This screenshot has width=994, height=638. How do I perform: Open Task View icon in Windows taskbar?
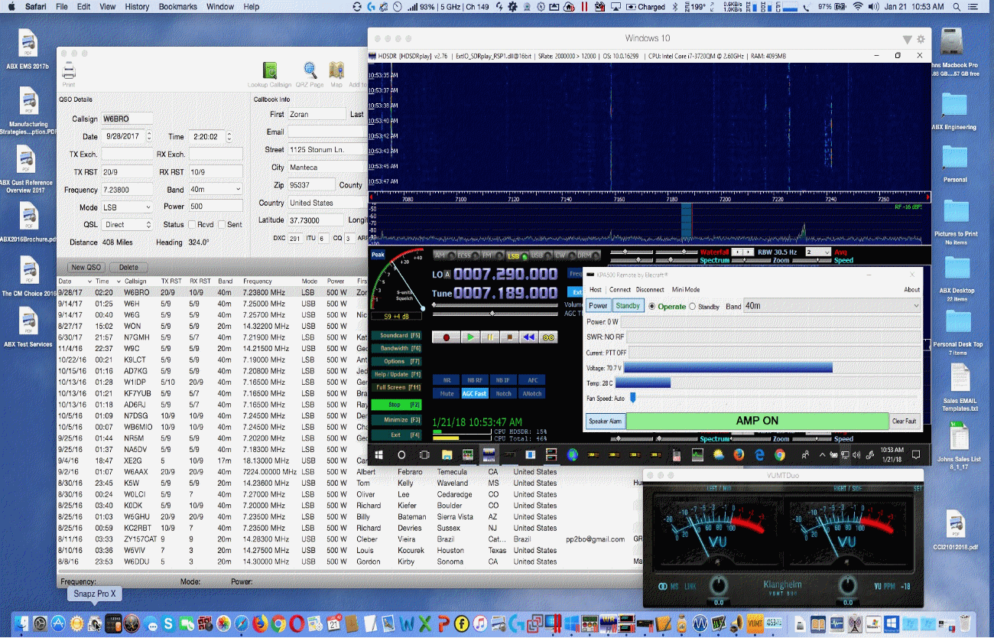[424, 454]
